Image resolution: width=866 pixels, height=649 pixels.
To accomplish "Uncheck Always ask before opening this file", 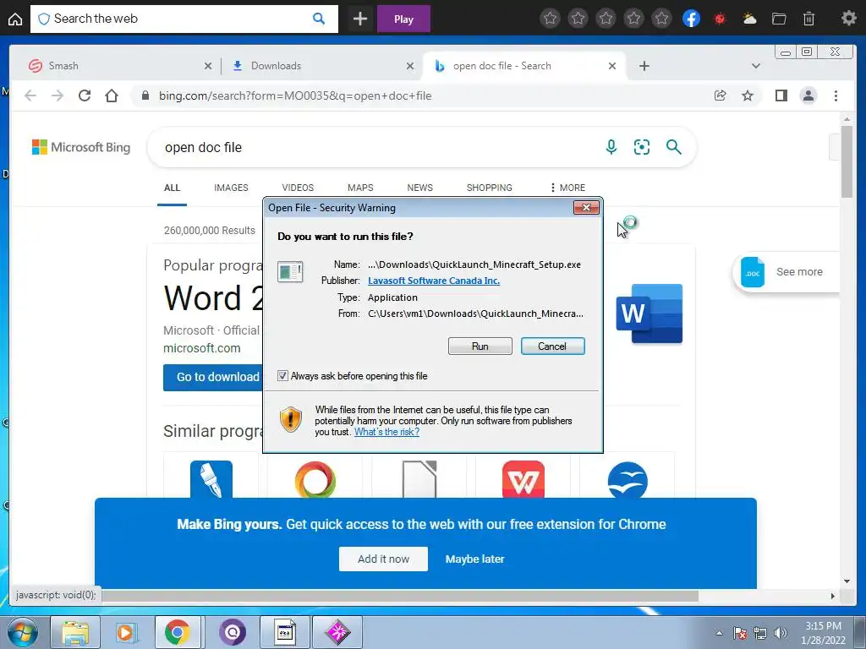I will coord(282,376).
